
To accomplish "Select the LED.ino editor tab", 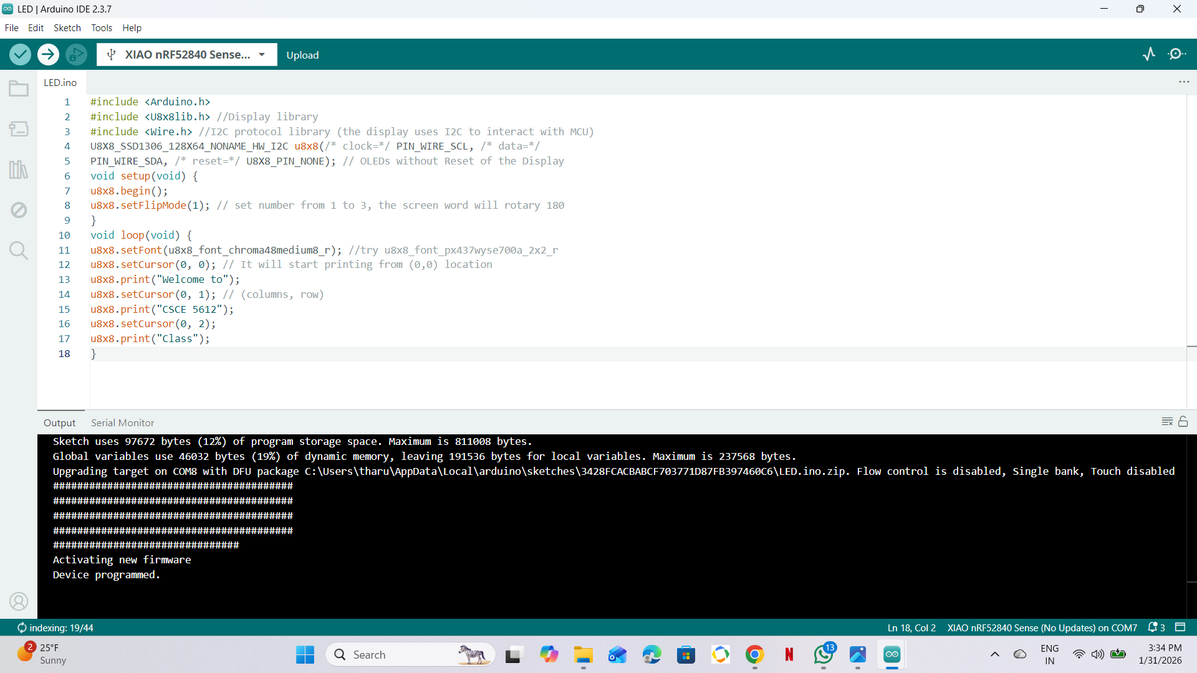I will 60,82.
